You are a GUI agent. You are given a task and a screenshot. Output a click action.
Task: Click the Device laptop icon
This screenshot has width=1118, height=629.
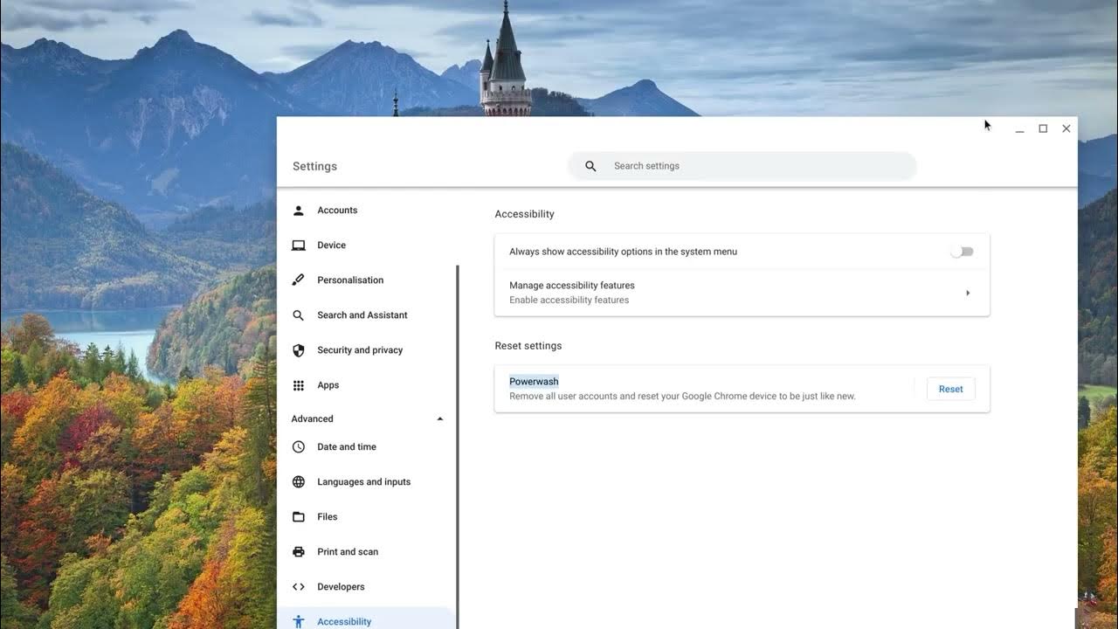coord(299,245)
